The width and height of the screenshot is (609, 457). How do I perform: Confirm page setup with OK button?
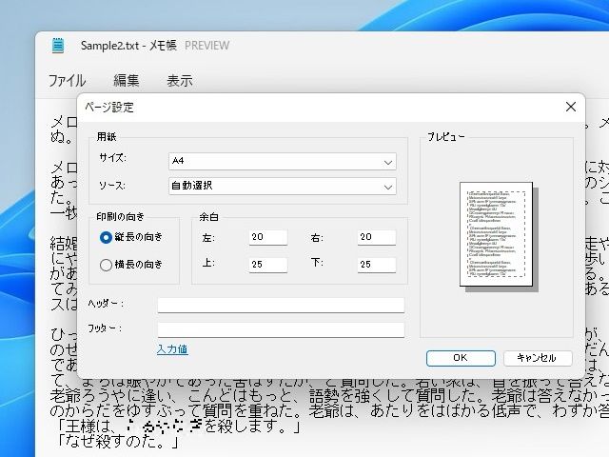pos(461,358)
